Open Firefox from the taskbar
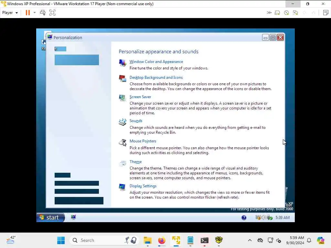Screen dimensions: 331x248 point(162,240)
